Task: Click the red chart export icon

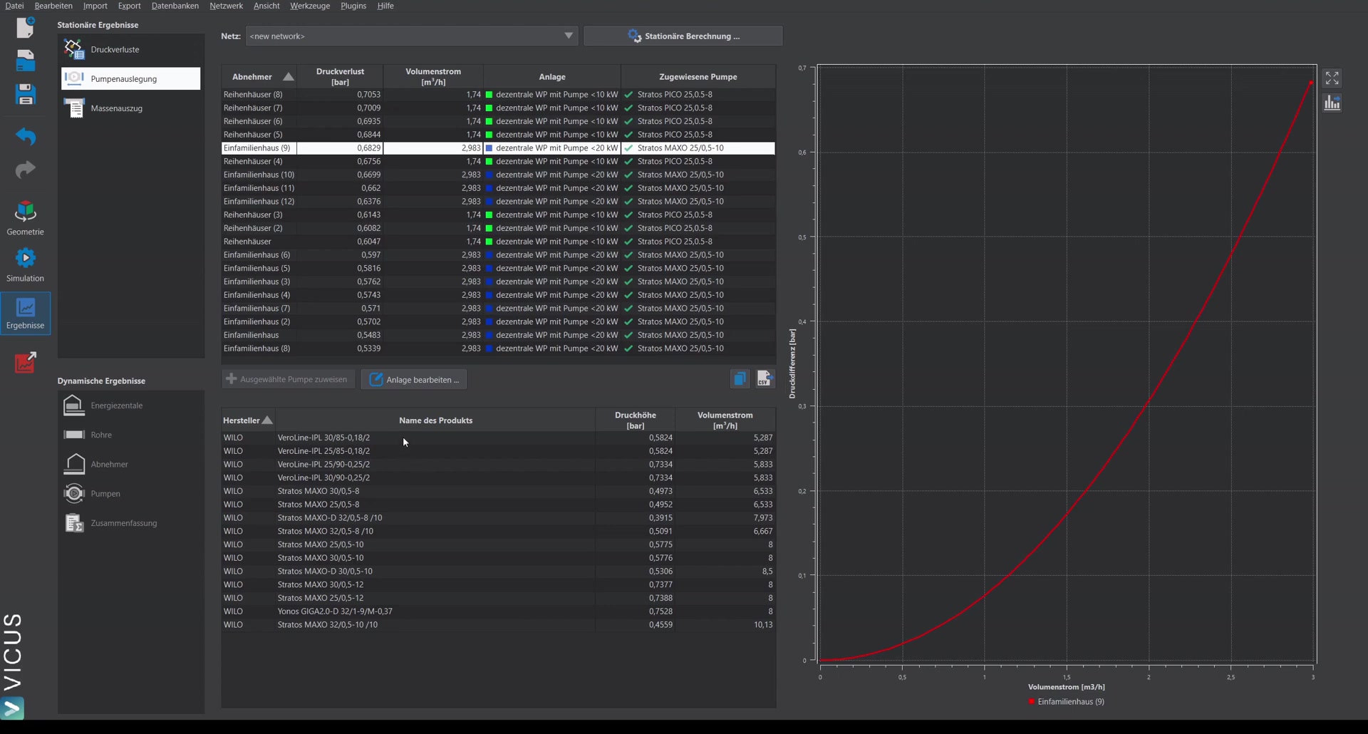Action: [26, 362]
